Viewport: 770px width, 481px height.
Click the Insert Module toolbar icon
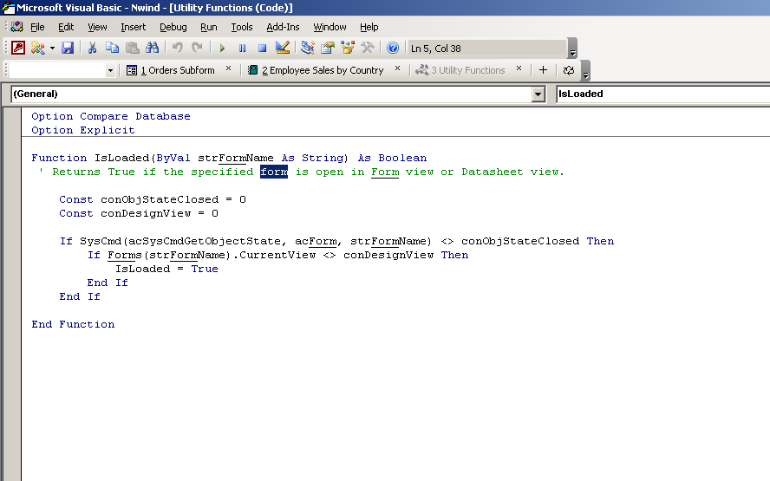point(37,48)
